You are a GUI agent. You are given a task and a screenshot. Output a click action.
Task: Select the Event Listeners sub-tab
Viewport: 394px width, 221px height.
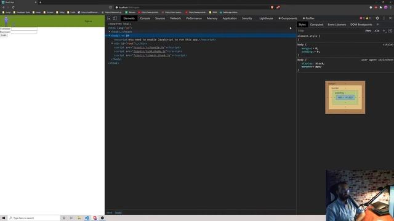click(x=337, y=25)
